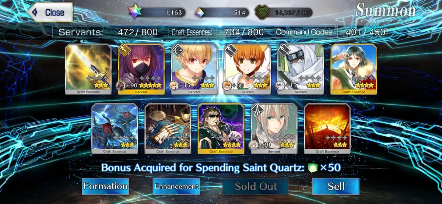This screenshot has height=204, width=442.
Task: Tap the fiery red landscape Craft Essence
Action: (x=327, y=128)
